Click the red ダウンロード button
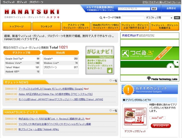Image resolution: width=182 pixels, height=138 pixels. [161, 126]
